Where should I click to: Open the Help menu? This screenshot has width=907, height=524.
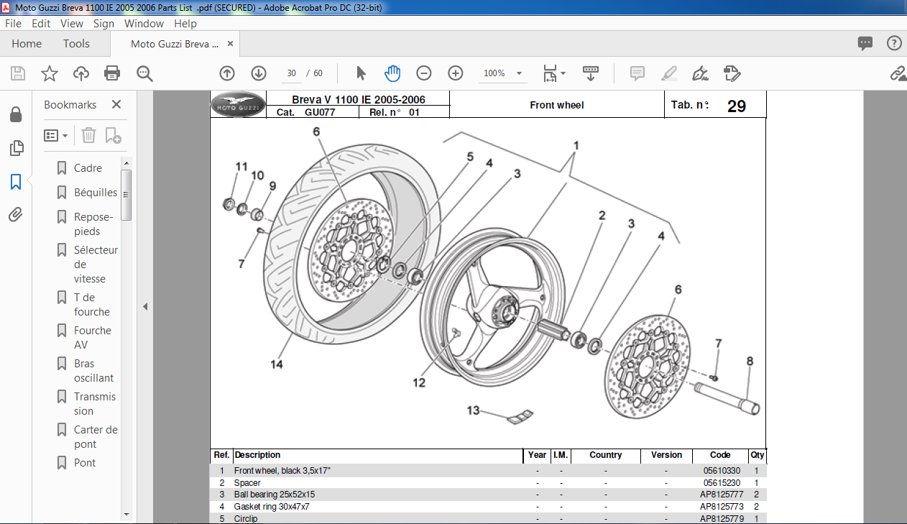point(185,23)
